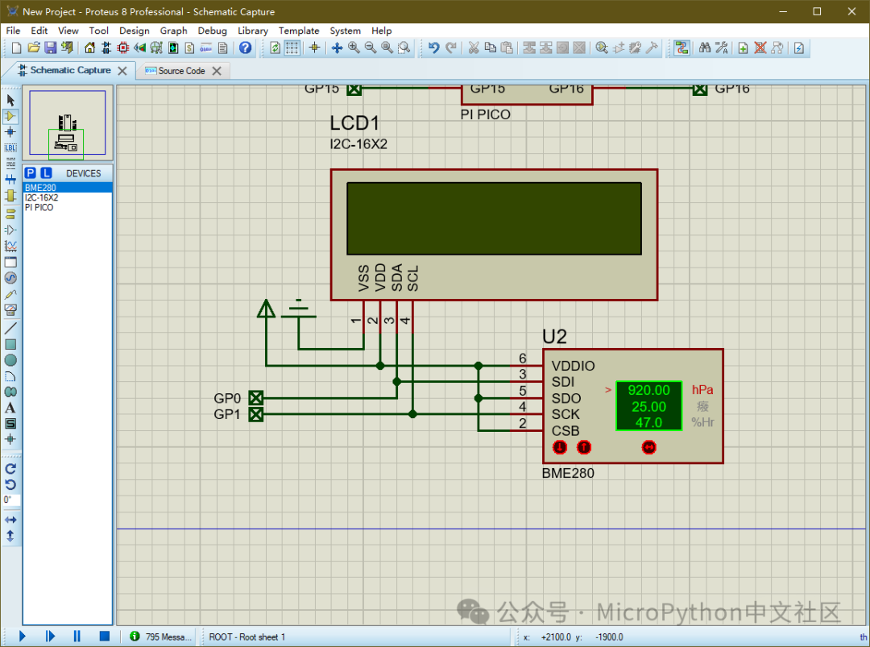The height and width of the screenshot is (647, 870).
Task: Open Graph mode tool in the sidebar
Action: (x=10, y=245)
